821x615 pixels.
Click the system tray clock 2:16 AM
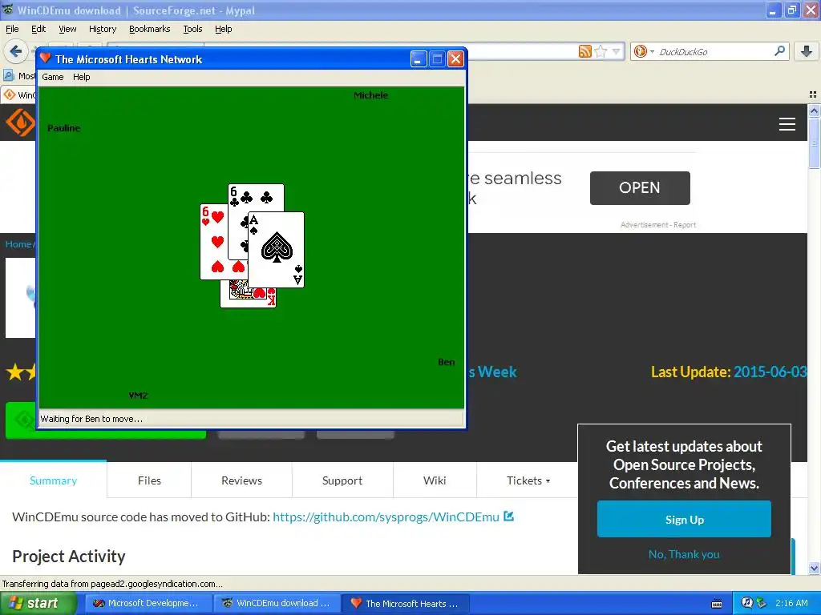point(791,603)
